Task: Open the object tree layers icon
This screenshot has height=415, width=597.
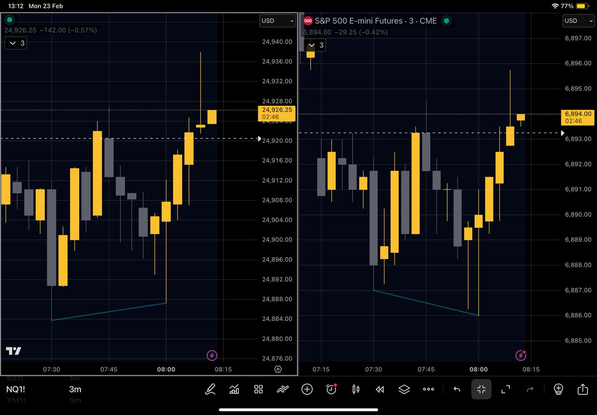Action: click(404, 389)
